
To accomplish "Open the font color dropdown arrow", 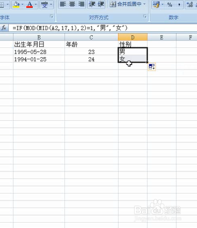I will [36, 4].
